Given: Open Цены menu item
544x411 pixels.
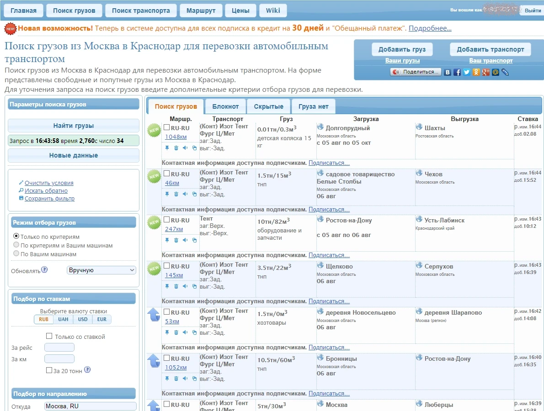Looking at the screenshot, I should point(241,11).
